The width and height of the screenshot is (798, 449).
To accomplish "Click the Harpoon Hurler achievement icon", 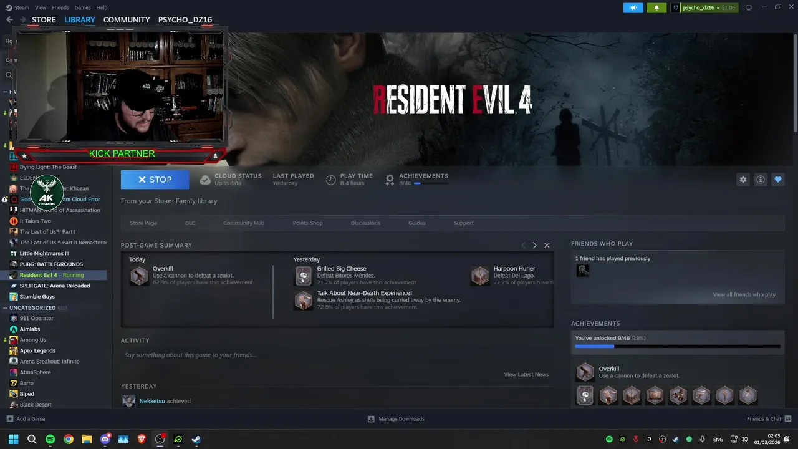I will pyautogui.click(x=480, y=276).
